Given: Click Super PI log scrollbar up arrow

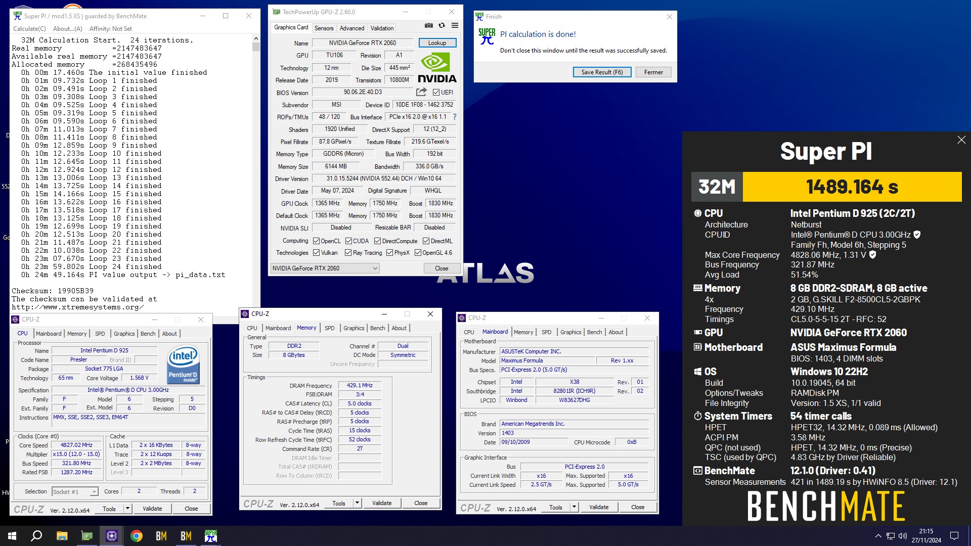Looking at the screenshot, I should [256, 38].
